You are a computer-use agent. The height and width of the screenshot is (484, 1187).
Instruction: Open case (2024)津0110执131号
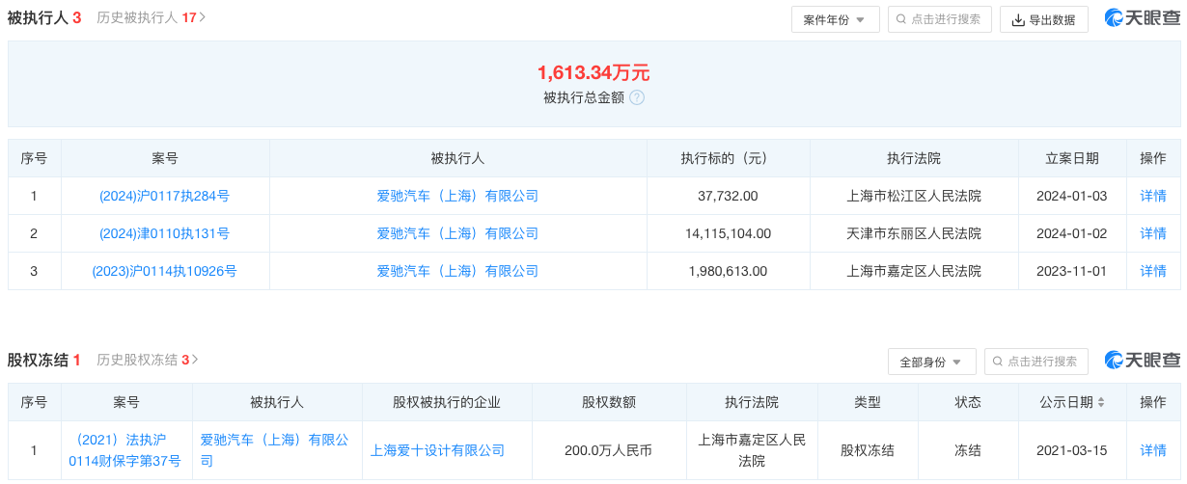point(165,233)
